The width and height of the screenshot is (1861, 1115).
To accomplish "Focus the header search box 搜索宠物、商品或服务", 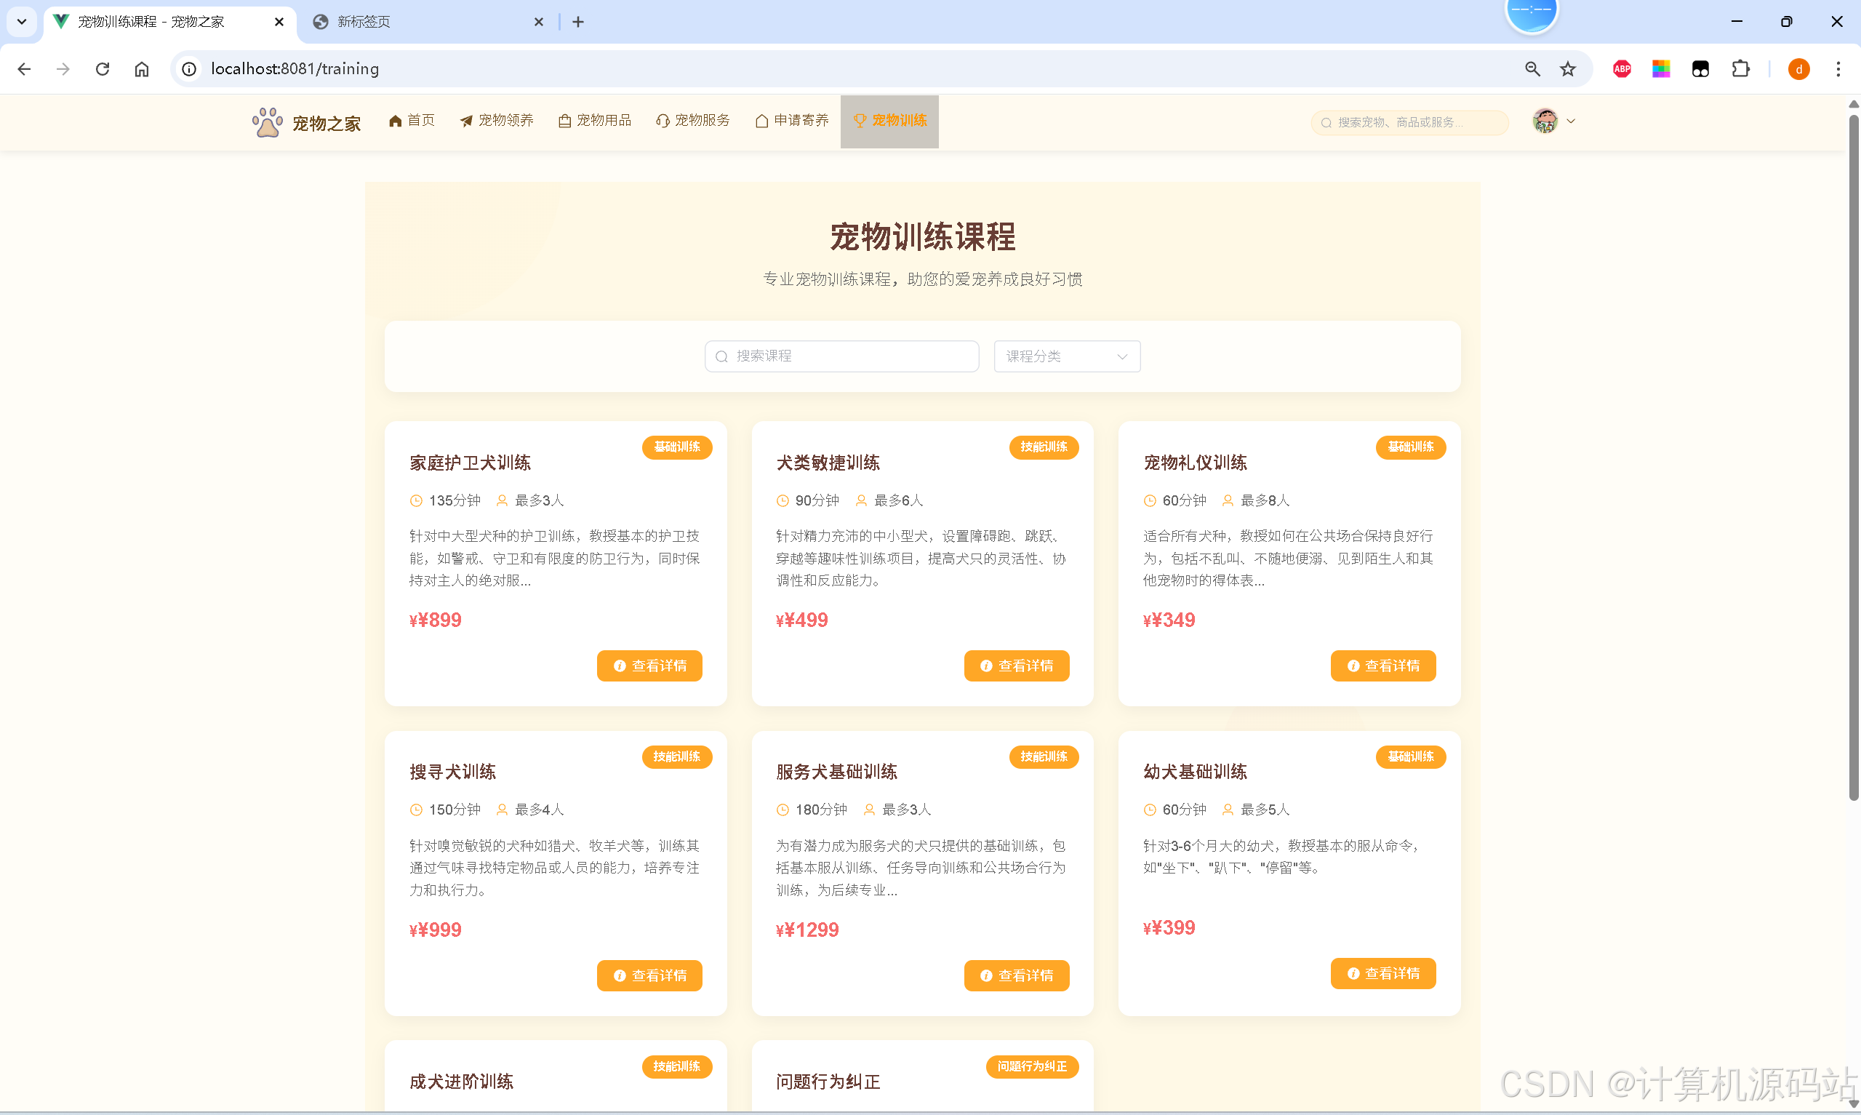I will pyautogui.click(x=1409, y=122).
